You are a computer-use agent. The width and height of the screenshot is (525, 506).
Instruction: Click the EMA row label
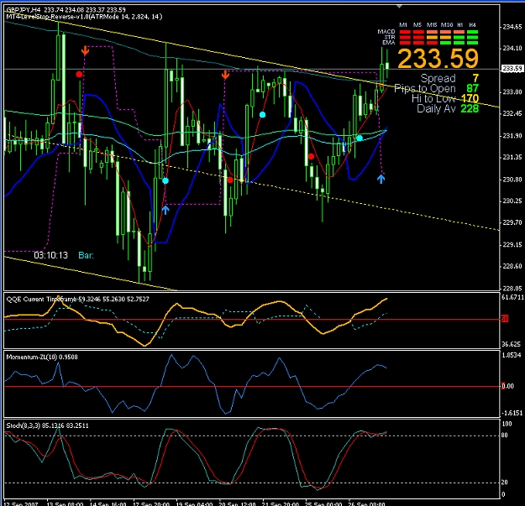[x=389, y=43]
